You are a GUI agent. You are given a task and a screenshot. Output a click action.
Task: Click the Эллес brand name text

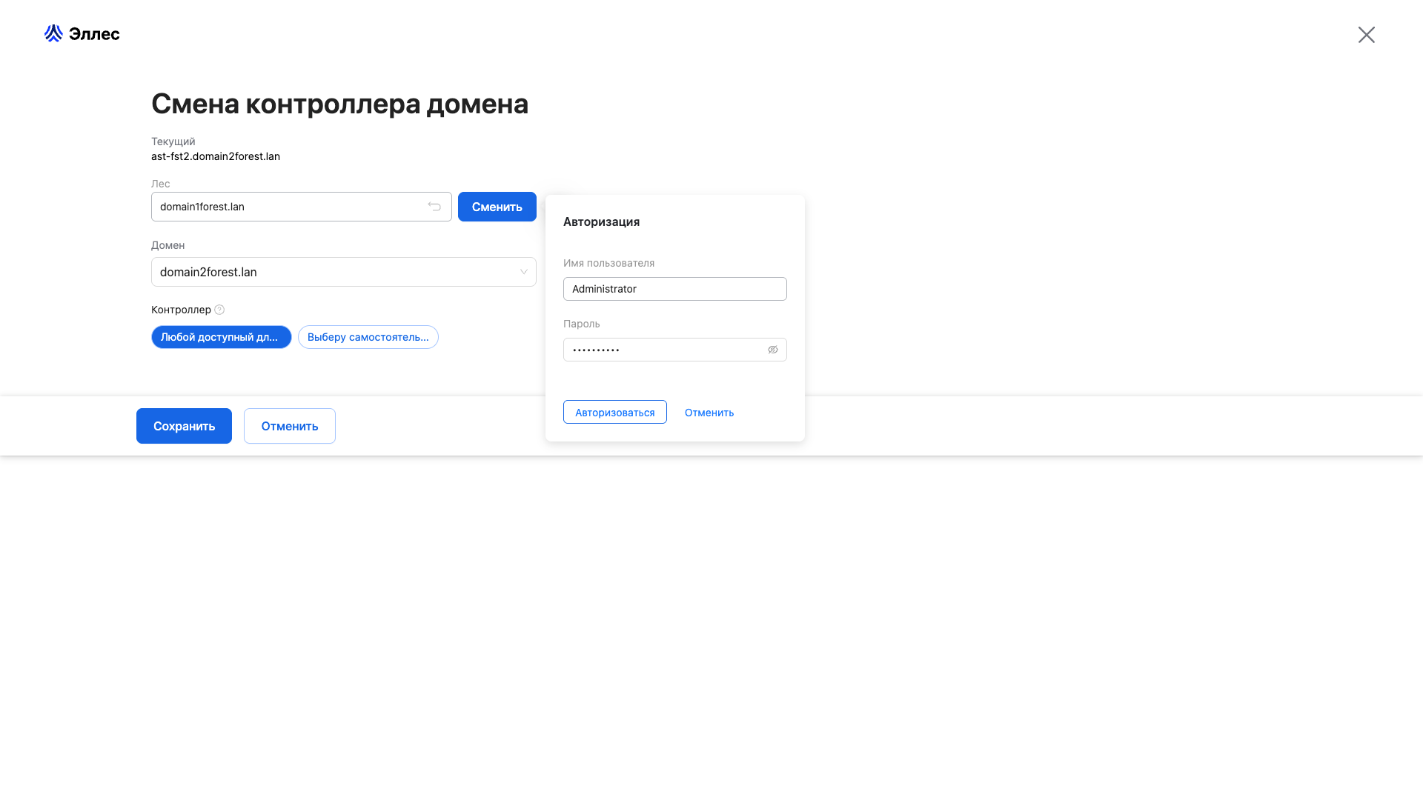click(x=94, y=34)
